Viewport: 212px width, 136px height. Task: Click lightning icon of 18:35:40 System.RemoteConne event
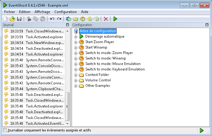[6, 60]
